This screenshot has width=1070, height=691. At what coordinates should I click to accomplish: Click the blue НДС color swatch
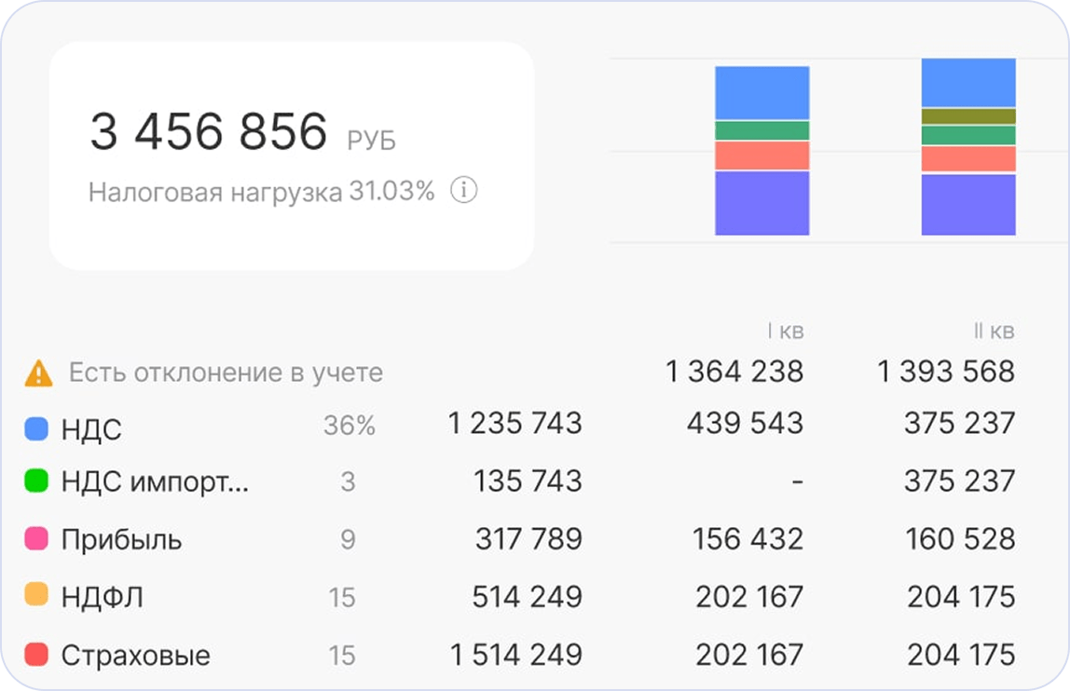coord(36,428)
